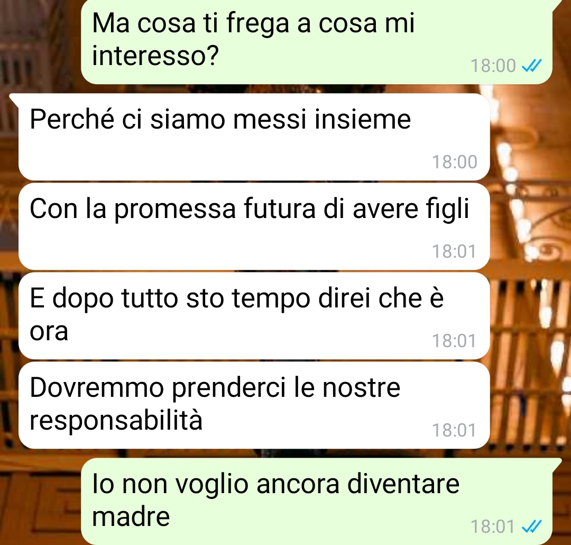Tap the 18:01 timestamp in the last green bubble
Image resolution: width=571 pixels, height=545 pixels.
click(492, 526)
